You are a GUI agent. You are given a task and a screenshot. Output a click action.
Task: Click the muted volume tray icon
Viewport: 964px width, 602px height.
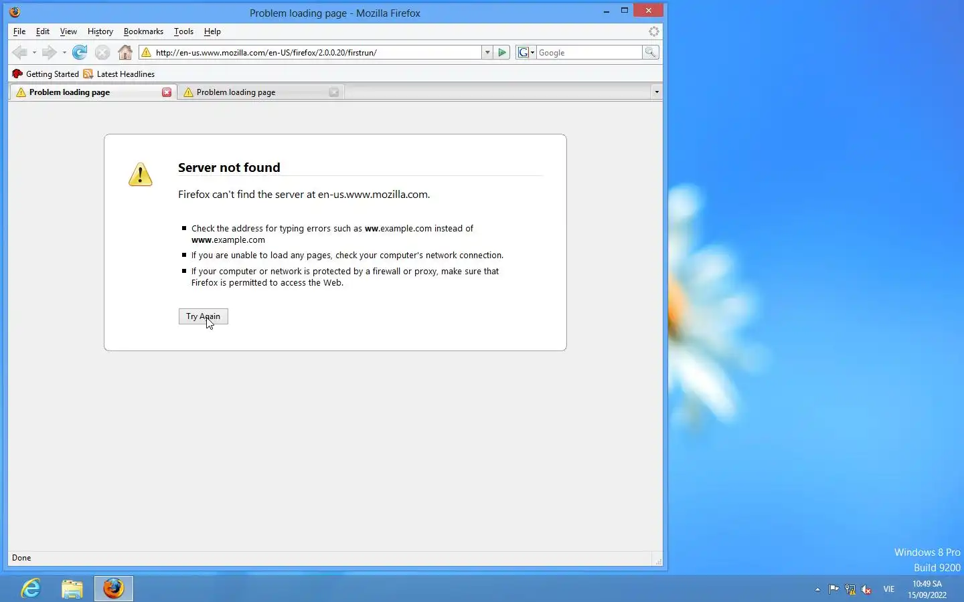[866, 589]
